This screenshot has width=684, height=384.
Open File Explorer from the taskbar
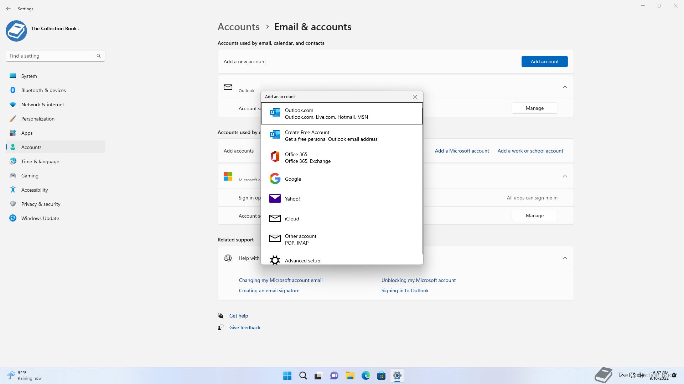350,375
